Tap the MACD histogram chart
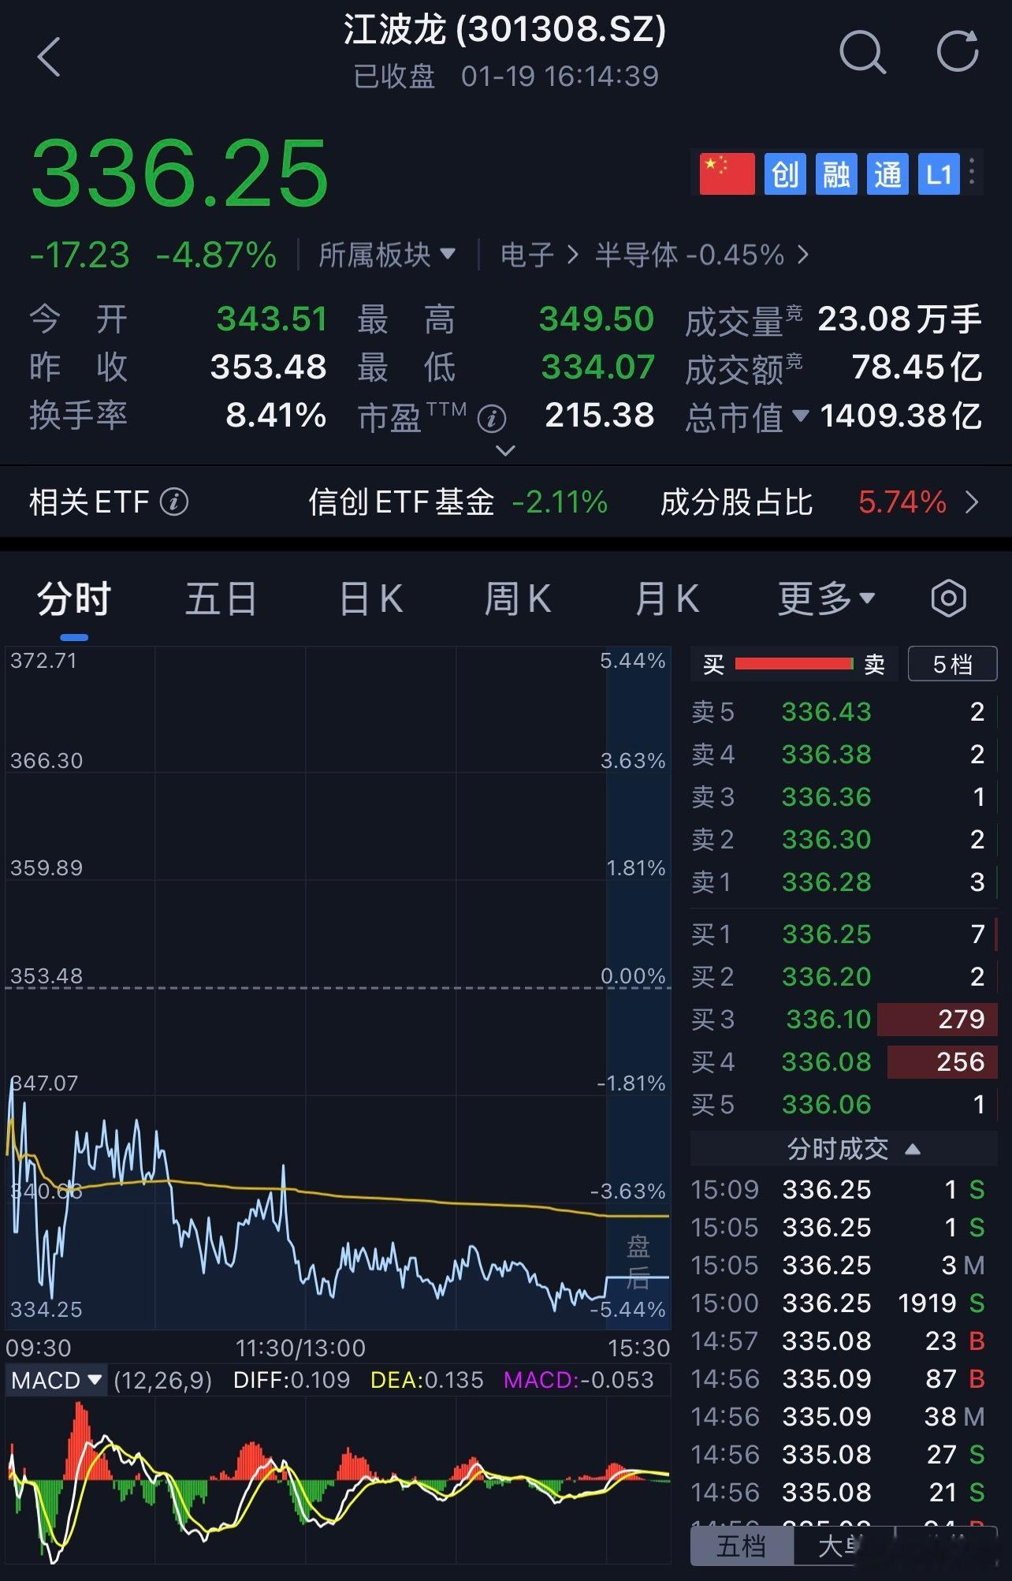Viewport: 1012px width, 1581px height. 339,1481
